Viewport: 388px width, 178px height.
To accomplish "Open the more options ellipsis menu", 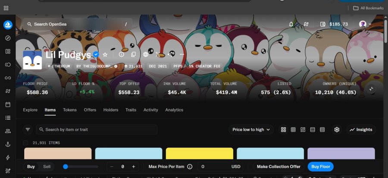I will (182, 55).
